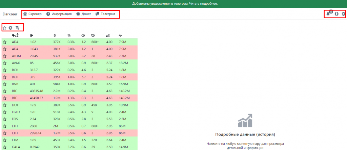The height and width of the screenshot is (150, 347).
Task: Open settings gear in top-right header
Action: 344,14
